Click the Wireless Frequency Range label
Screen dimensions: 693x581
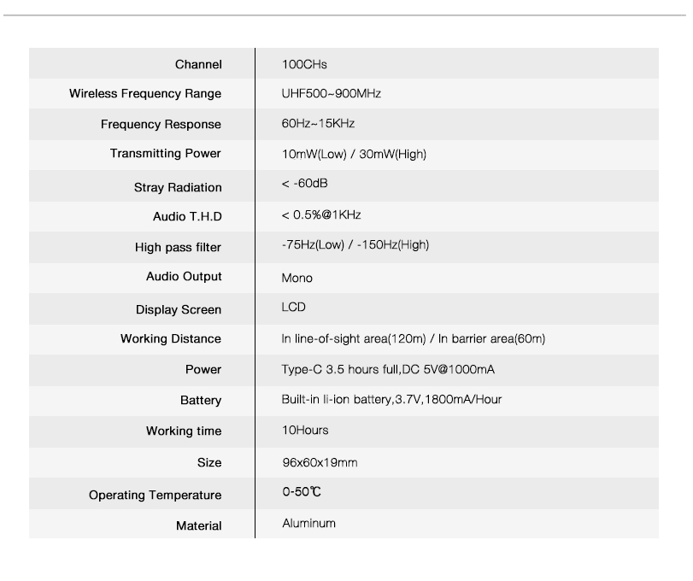click(145, 94)
